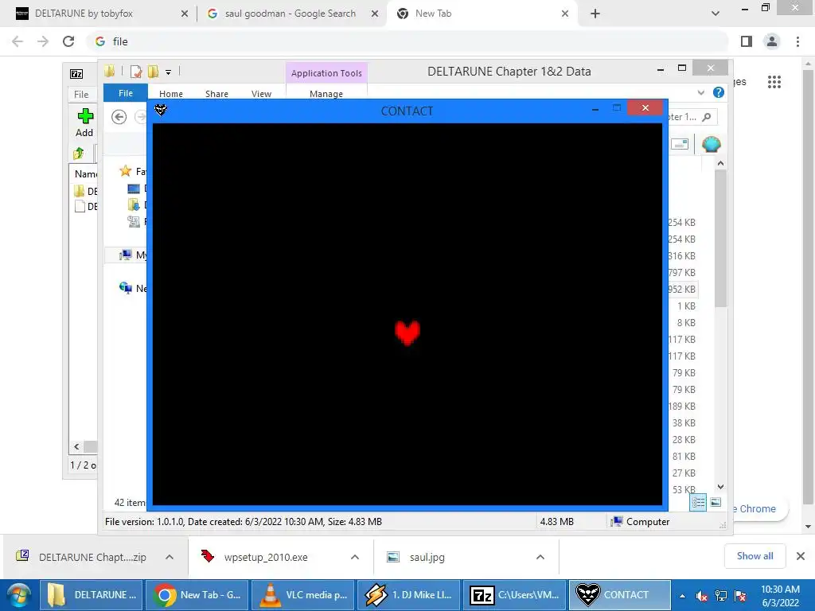Screen dimensions: 815x611
Task: Click the Explorer quick access New Folder icon
Action: click(x=154, y=72)
